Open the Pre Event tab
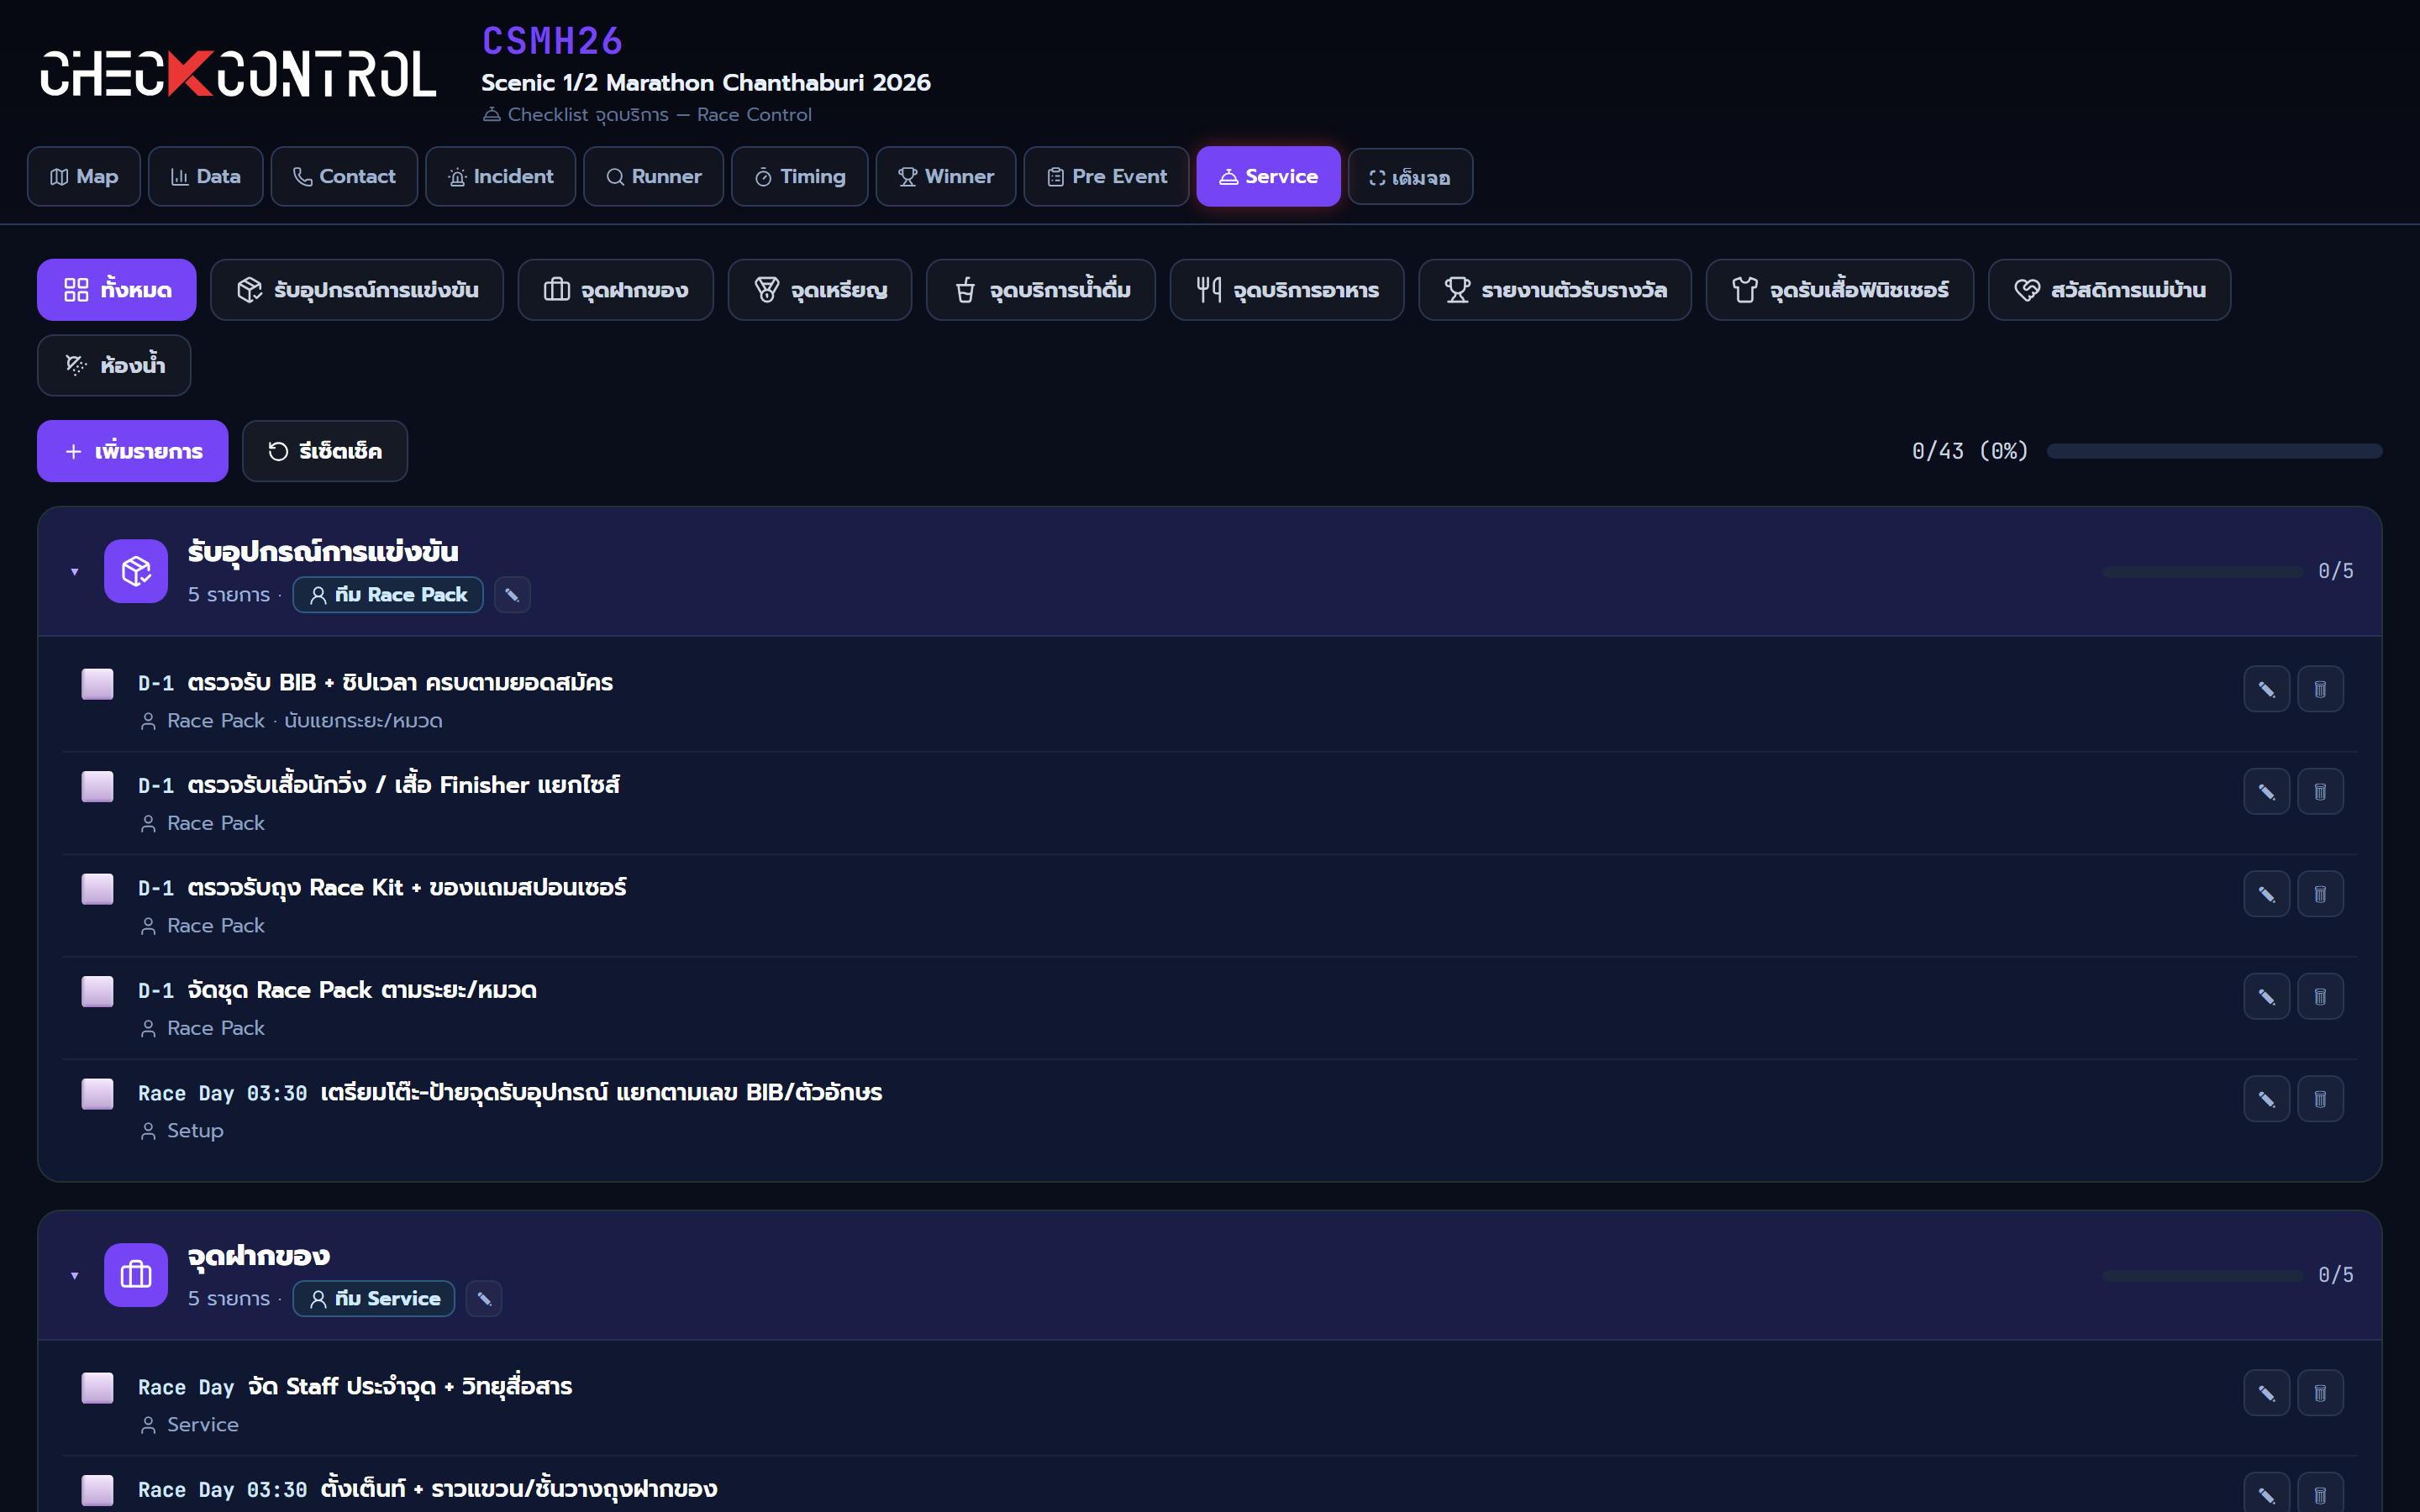This screenshot has width=2420, height=1512. 1106,177
